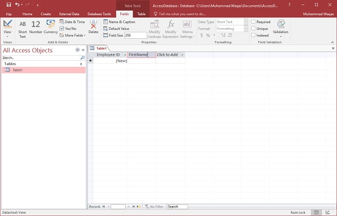Enable the Indexed checkbox
This screenshot has height=216, width=337.
point(253,35)
